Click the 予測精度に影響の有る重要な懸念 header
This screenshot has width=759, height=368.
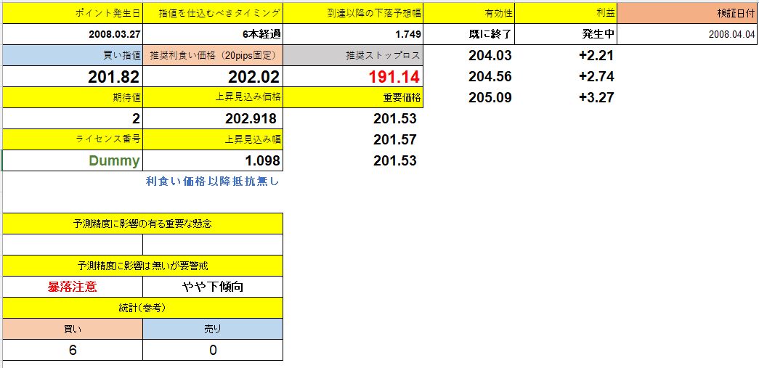tap(143, 224)
